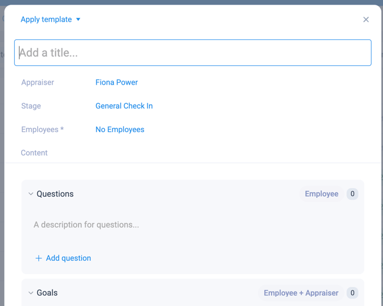
Task: Select the General Check In stage value
Action: [124, 106]
